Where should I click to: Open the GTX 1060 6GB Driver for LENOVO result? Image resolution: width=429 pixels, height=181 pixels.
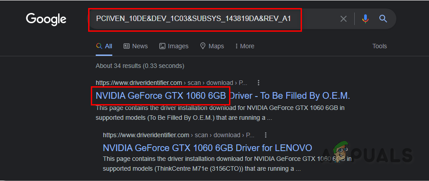coord(208,148)
